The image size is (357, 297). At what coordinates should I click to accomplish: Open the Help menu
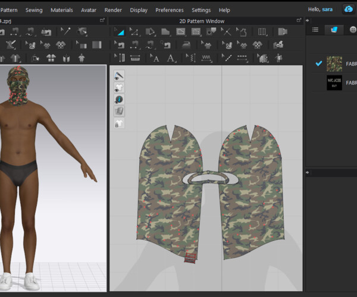(224, 10)
